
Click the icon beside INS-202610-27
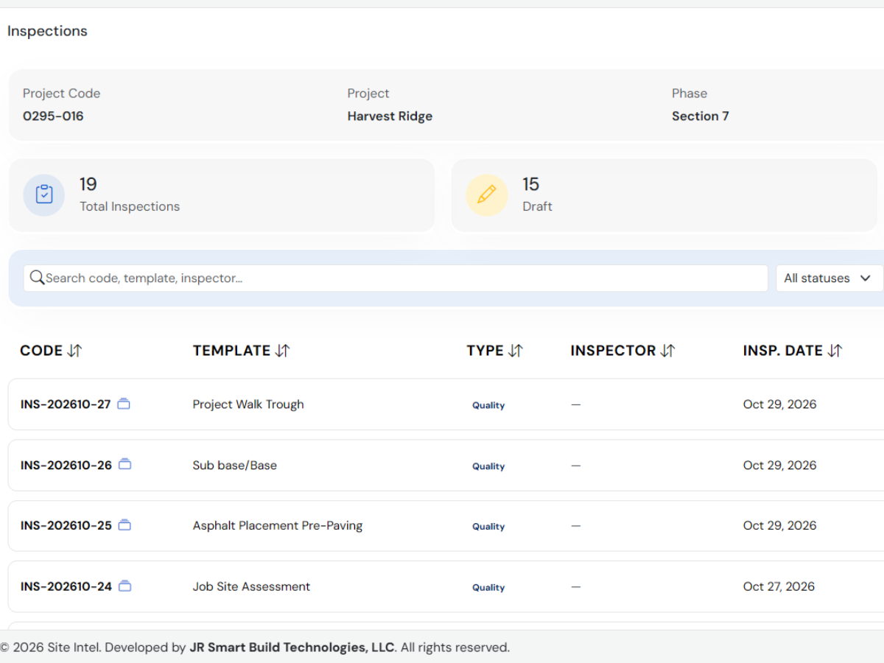pyautogui.click(x=124, y=404)
